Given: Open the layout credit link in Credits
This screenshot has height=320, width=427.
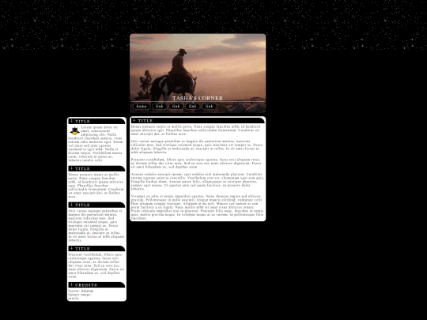Looking at the screenshot, I should pos(87,291).
